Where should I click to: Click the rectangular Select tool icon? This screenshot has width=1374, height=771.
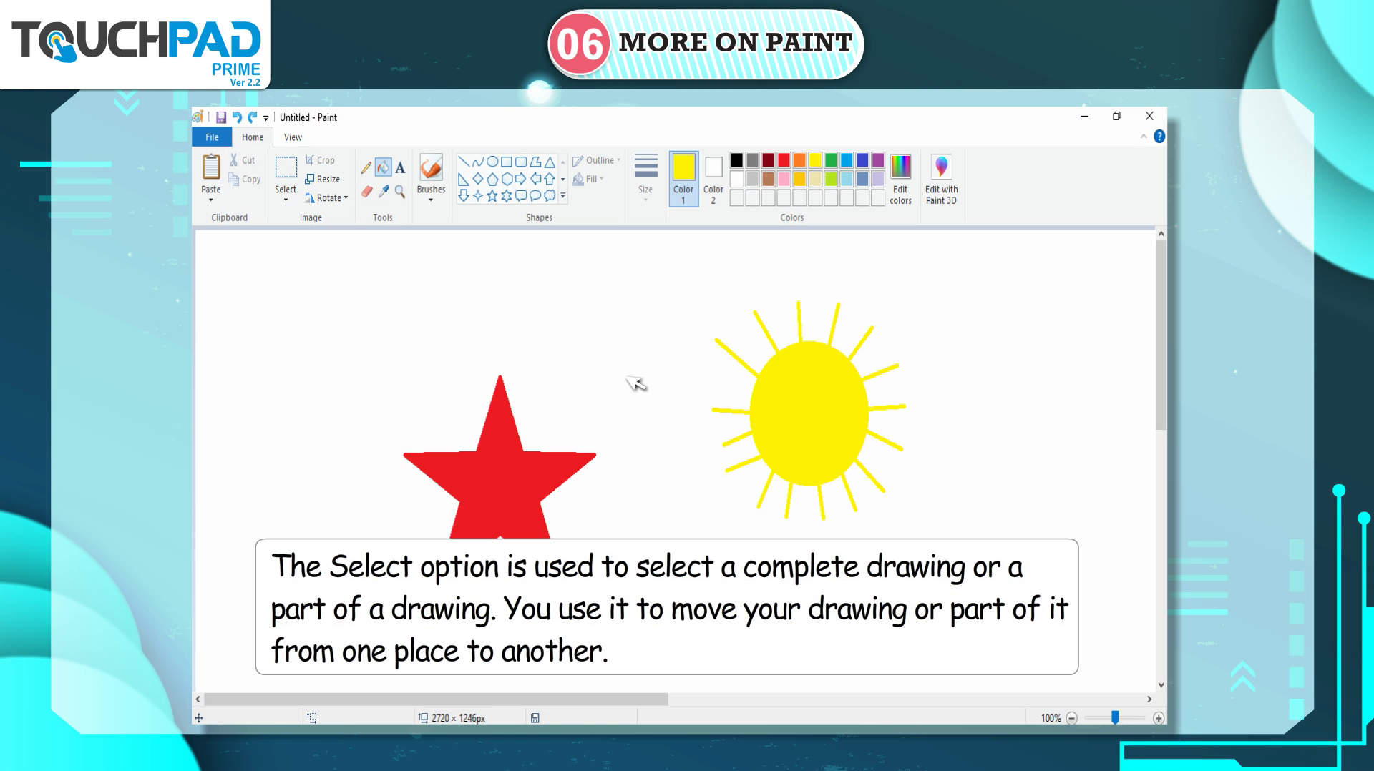click(x=286, y=167)
